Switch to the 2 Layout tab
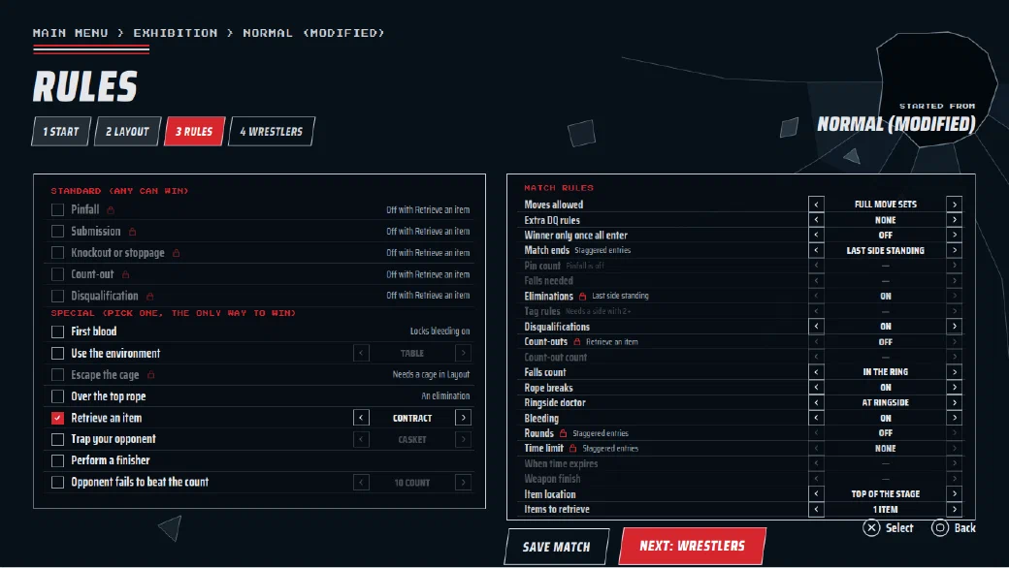1009x568 pixels. (x=127, y=132)
